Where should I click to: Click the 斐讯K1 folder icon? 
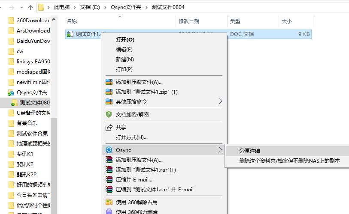(x=11, y=154)
